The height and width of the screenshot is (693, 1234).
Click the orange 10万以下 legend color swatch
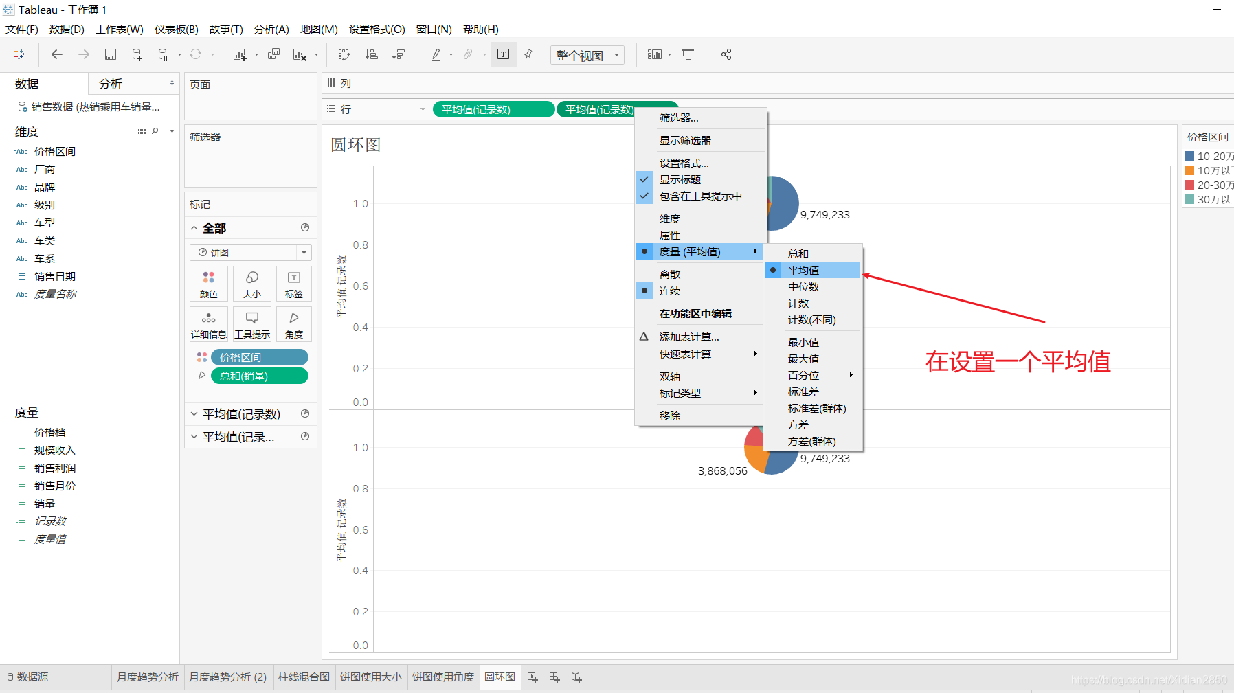[x=1189, y=171]
